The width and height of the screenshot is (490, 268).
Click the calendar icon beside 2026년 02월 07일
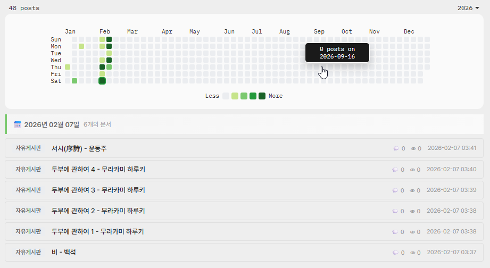tap(18, 124)
